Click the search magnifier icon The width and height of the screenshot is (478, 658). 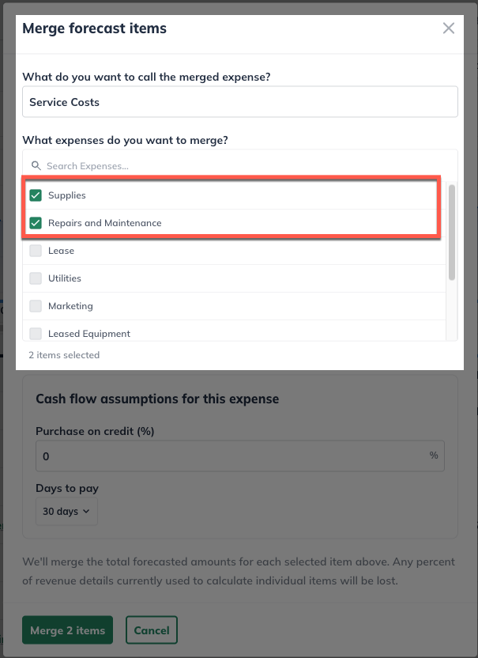point(36,166)
